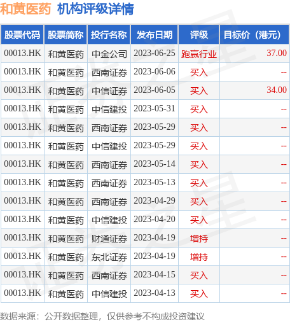Select the 中金公司 broker name cell

(109, 54)
